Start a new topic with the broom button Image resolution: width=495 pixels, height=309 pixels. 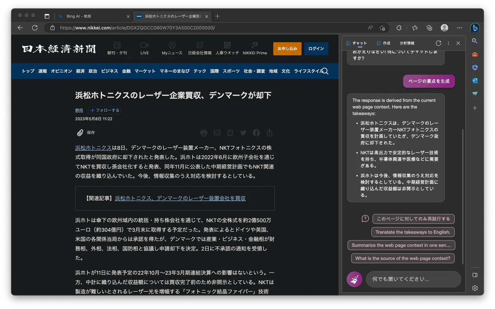point(354,279)
